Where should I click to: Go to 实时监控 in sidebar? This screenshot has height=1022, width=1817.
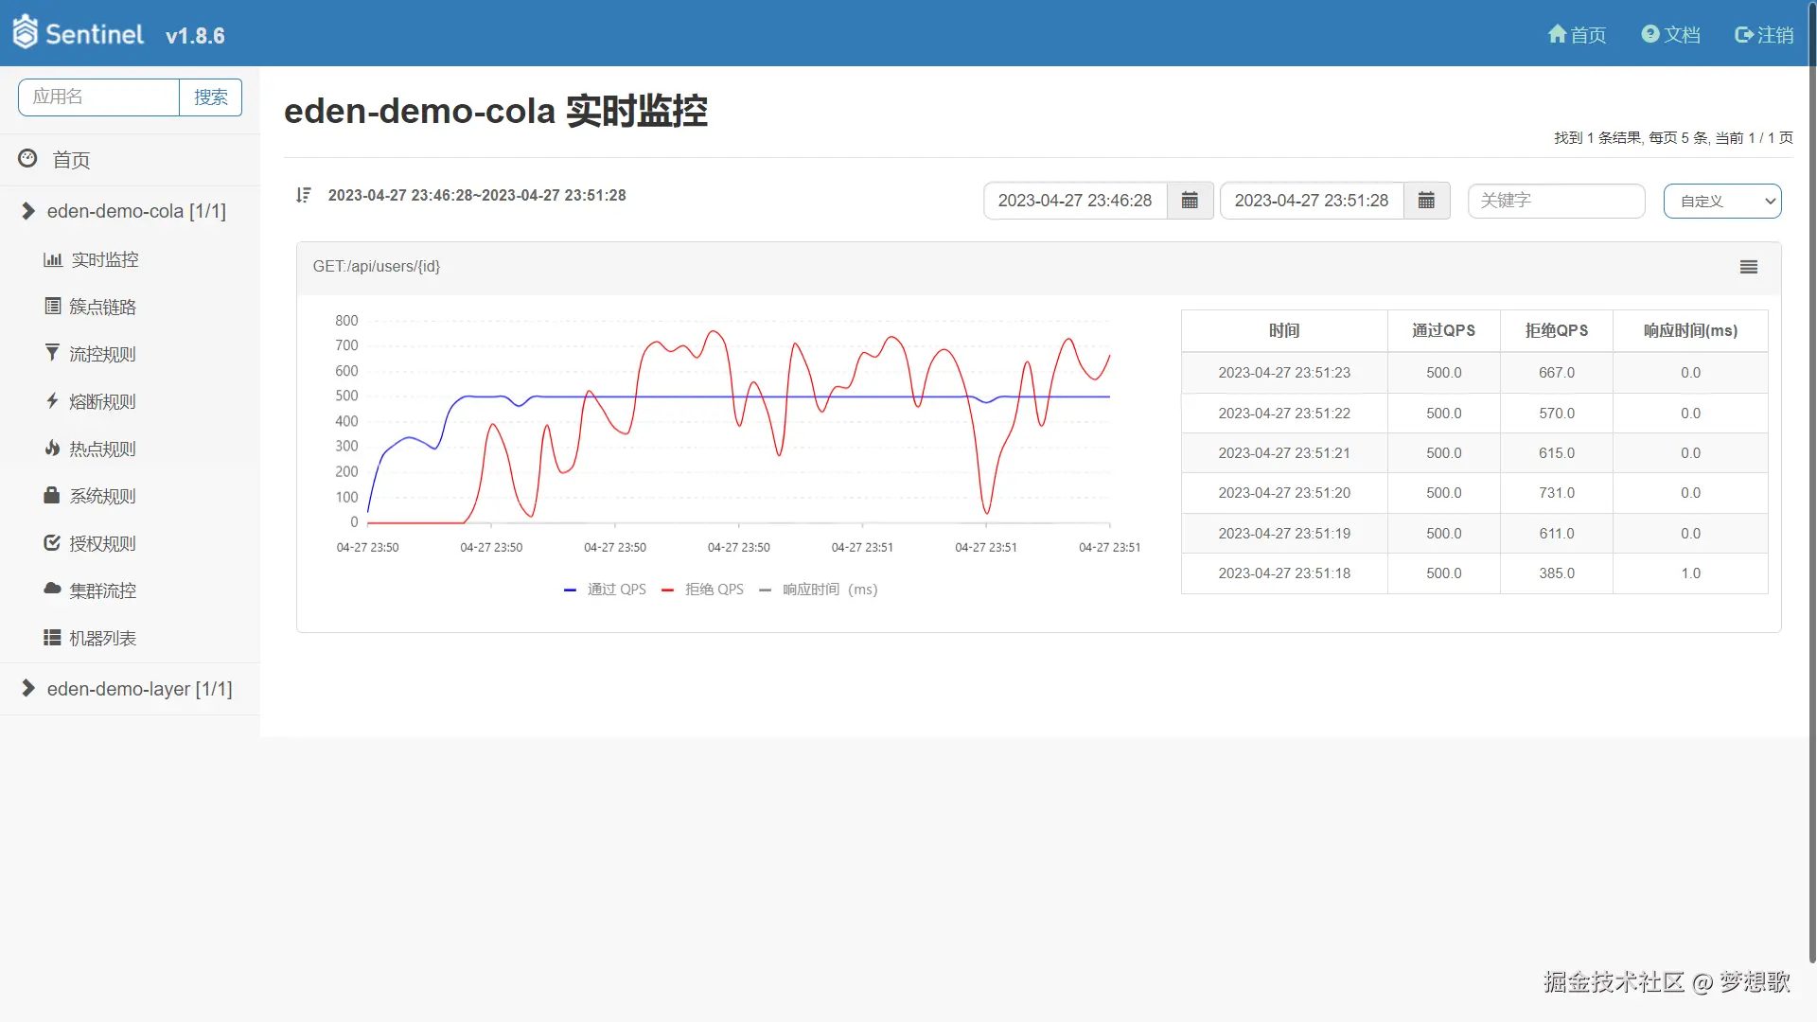(104, 259)
